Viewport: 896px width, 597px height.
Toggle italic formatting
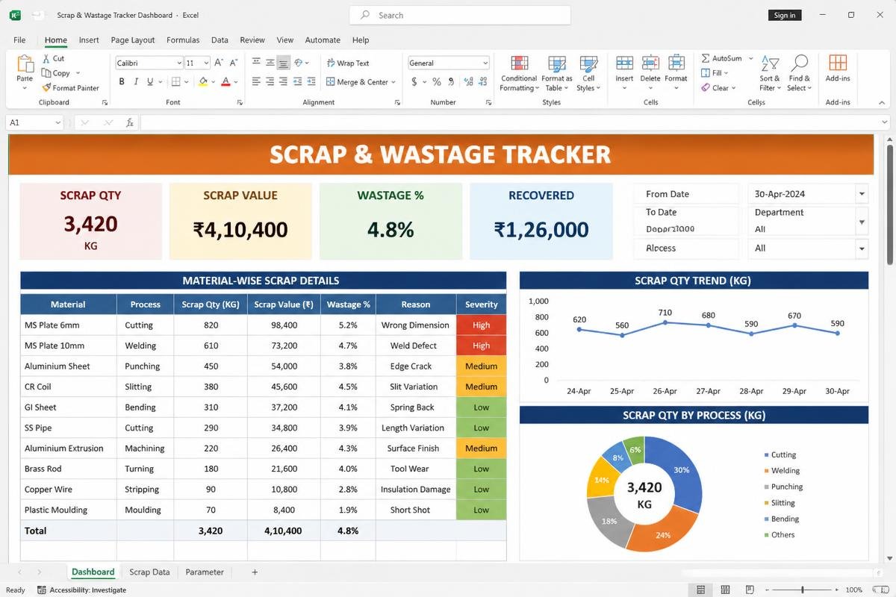pos(136,82)
